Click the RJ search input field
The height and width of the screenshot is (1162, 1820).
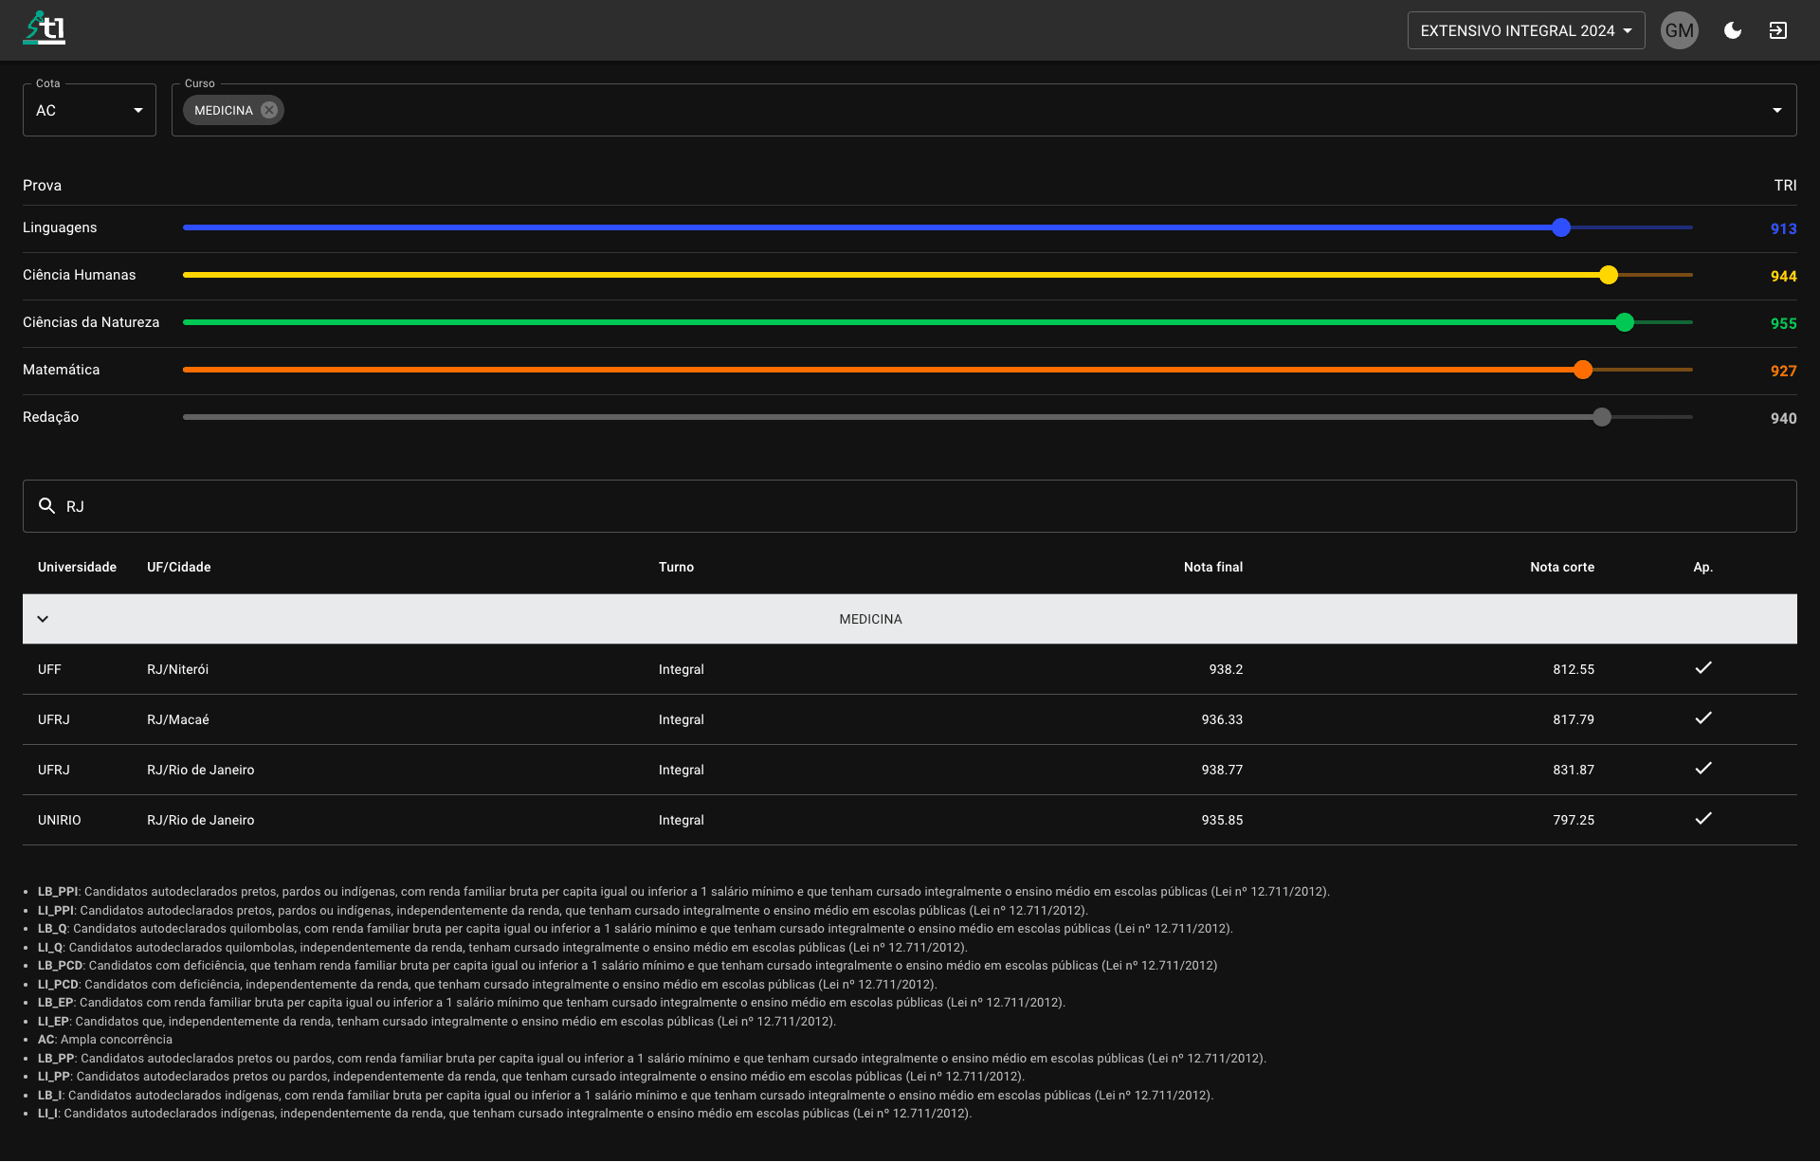coord(910,506)
